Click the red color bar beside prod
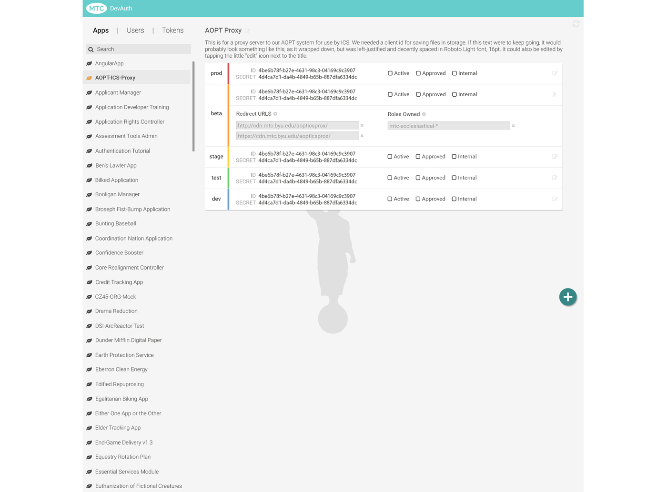This screenshot has width=667, height=492. pos(229,73)
